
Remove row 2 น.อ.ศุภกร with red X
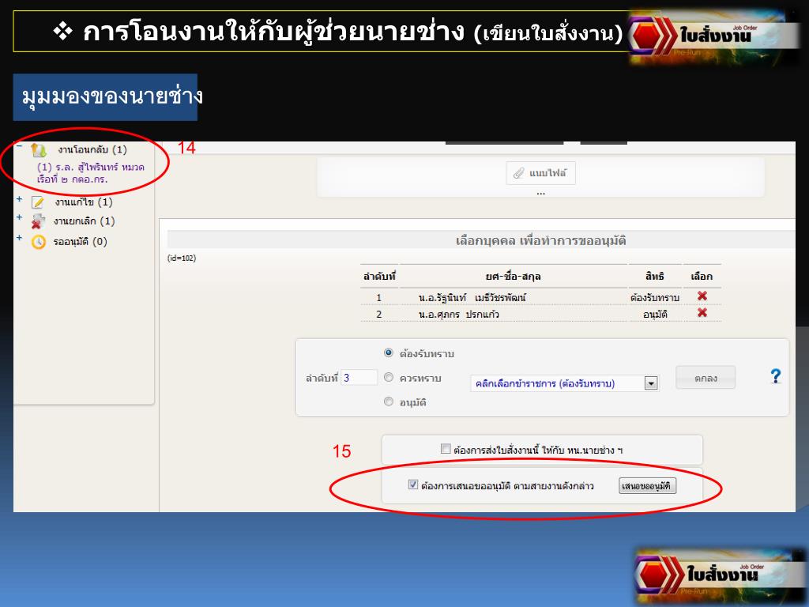pos(702,313)
